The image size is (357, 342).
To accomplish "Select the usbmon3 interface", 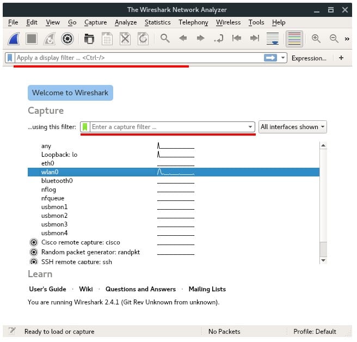I will coord(174,224).
